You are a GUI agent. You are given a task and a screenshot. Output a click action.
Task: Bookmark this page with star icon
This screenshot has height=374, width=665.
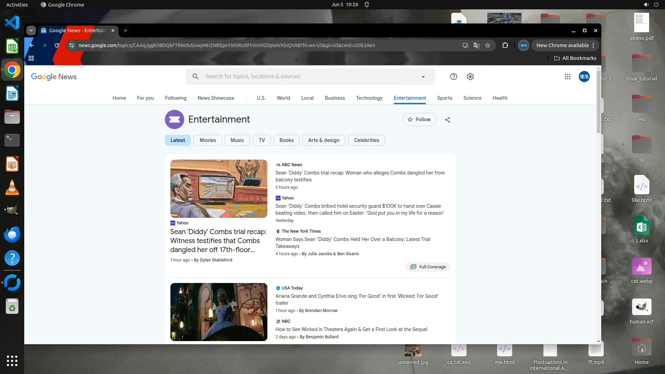coord(488,45)
